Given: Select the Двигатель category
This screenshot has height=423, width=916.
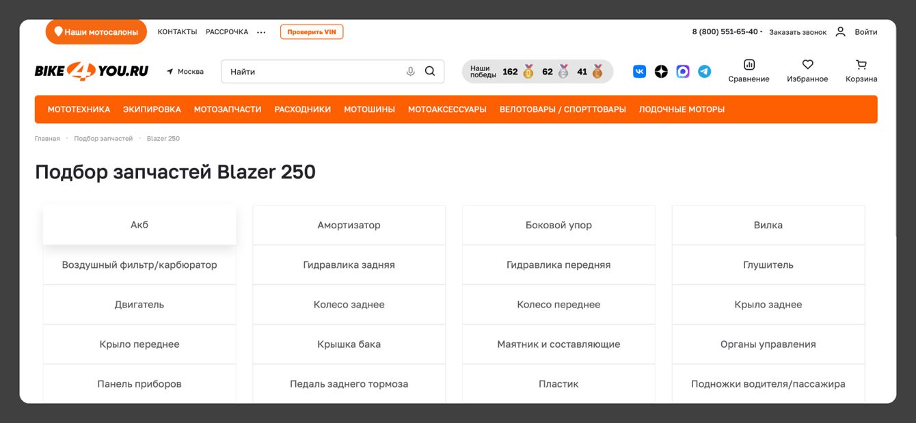Looking at the screenshot, I should [x=139, y=304].
